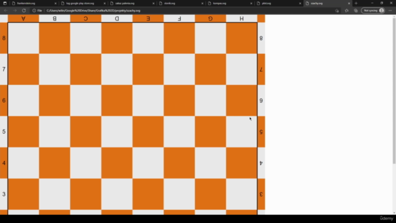Open the Favorites list icon

346,11
